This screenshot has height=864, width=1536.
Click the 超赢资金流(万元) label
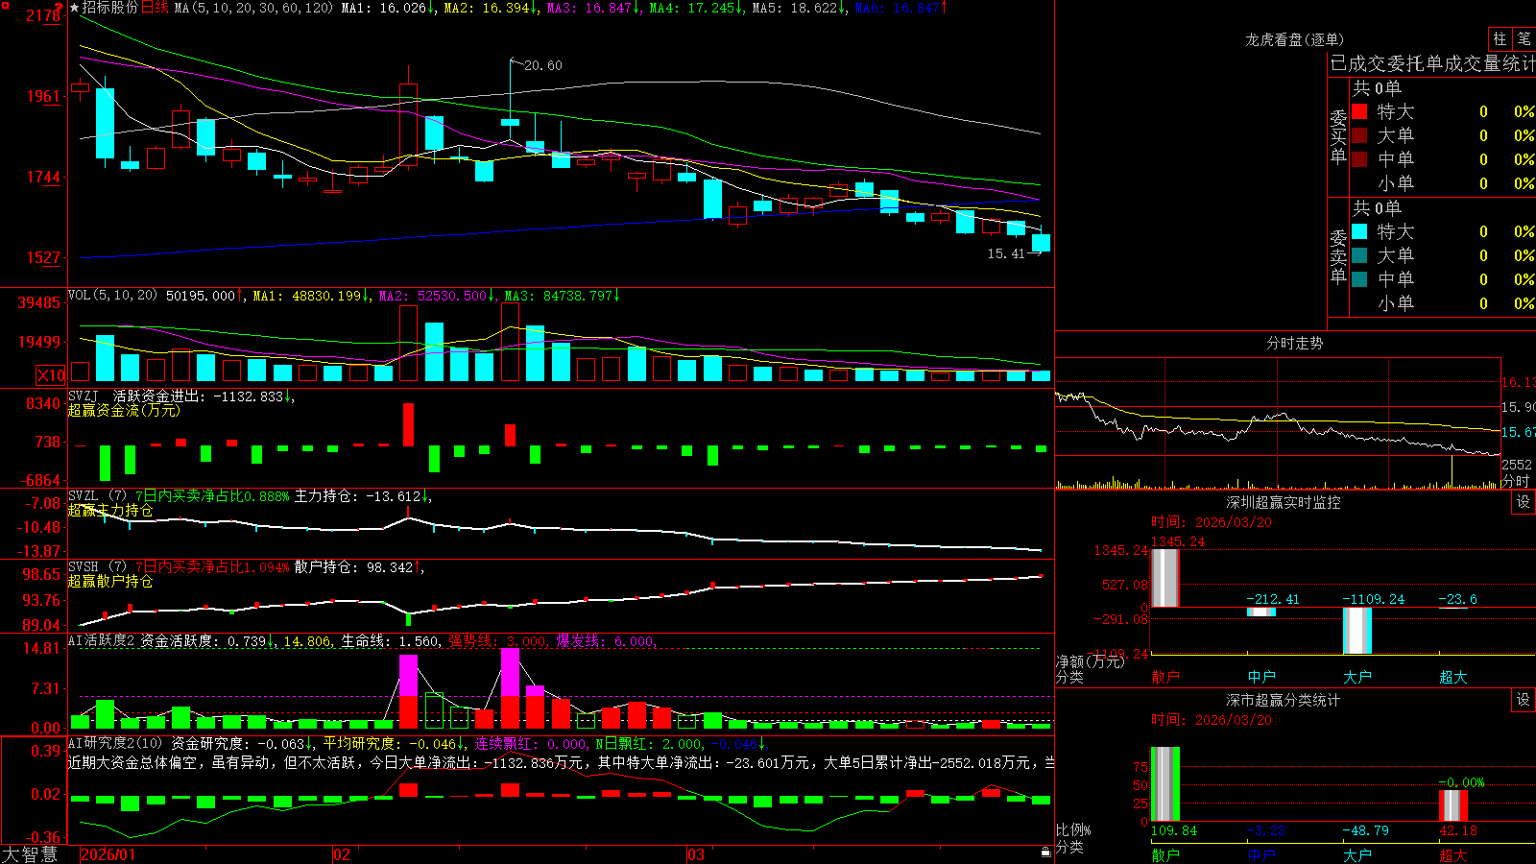click(x=124, y=410)
